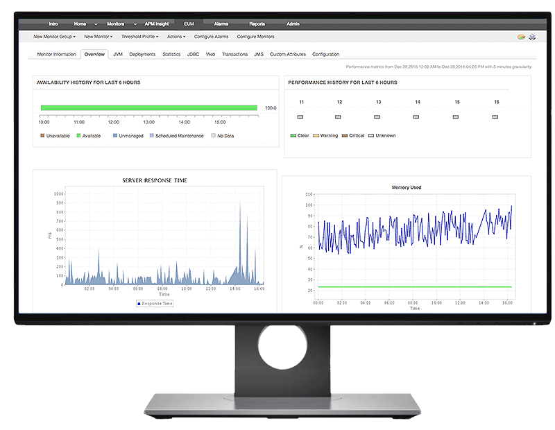The image size is (555, 430).
Task: Click the printer icon in the toolbar
Action: click(x=532, y=37)
